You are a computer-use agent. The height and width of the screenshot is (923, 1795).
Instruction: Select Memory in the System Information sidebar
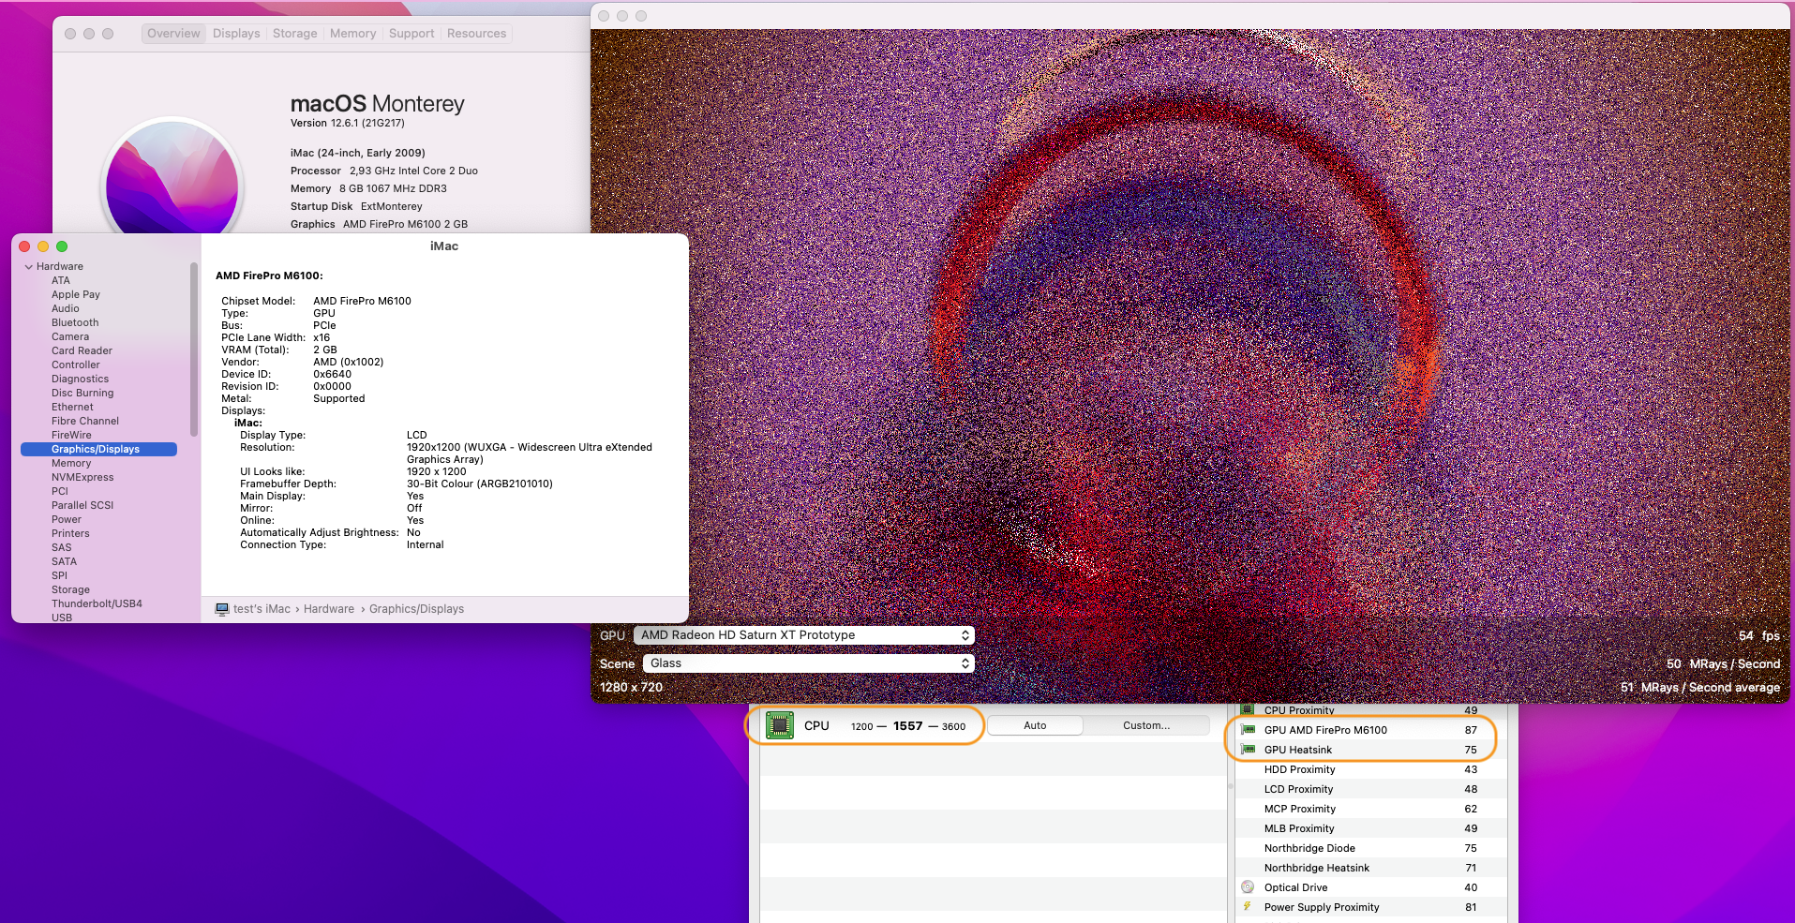click(x=71, y=464)
